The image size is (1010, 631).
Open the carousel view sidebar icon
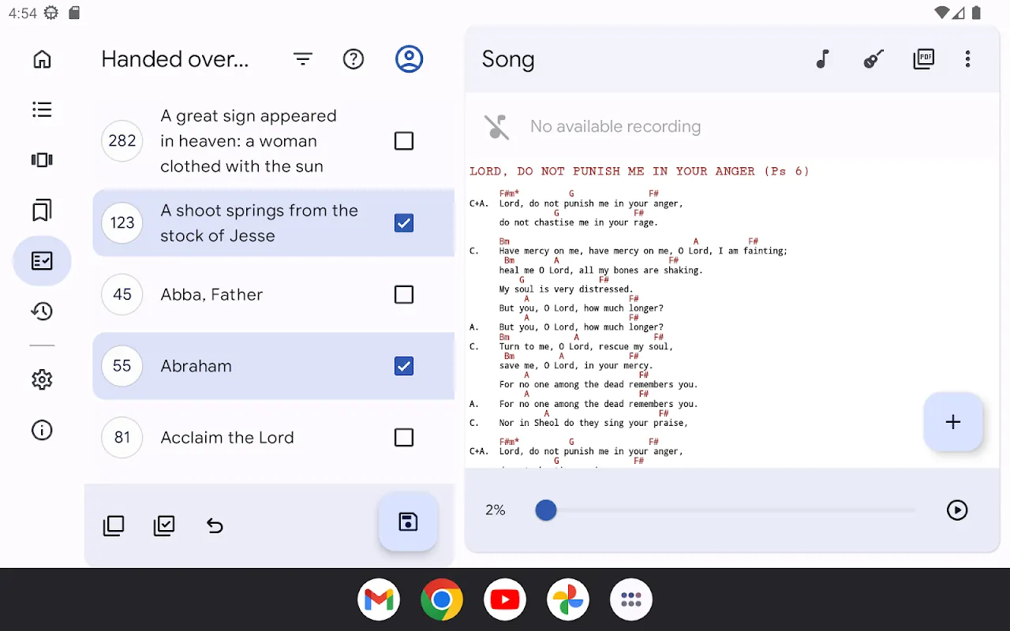click(x=42, y=160)
